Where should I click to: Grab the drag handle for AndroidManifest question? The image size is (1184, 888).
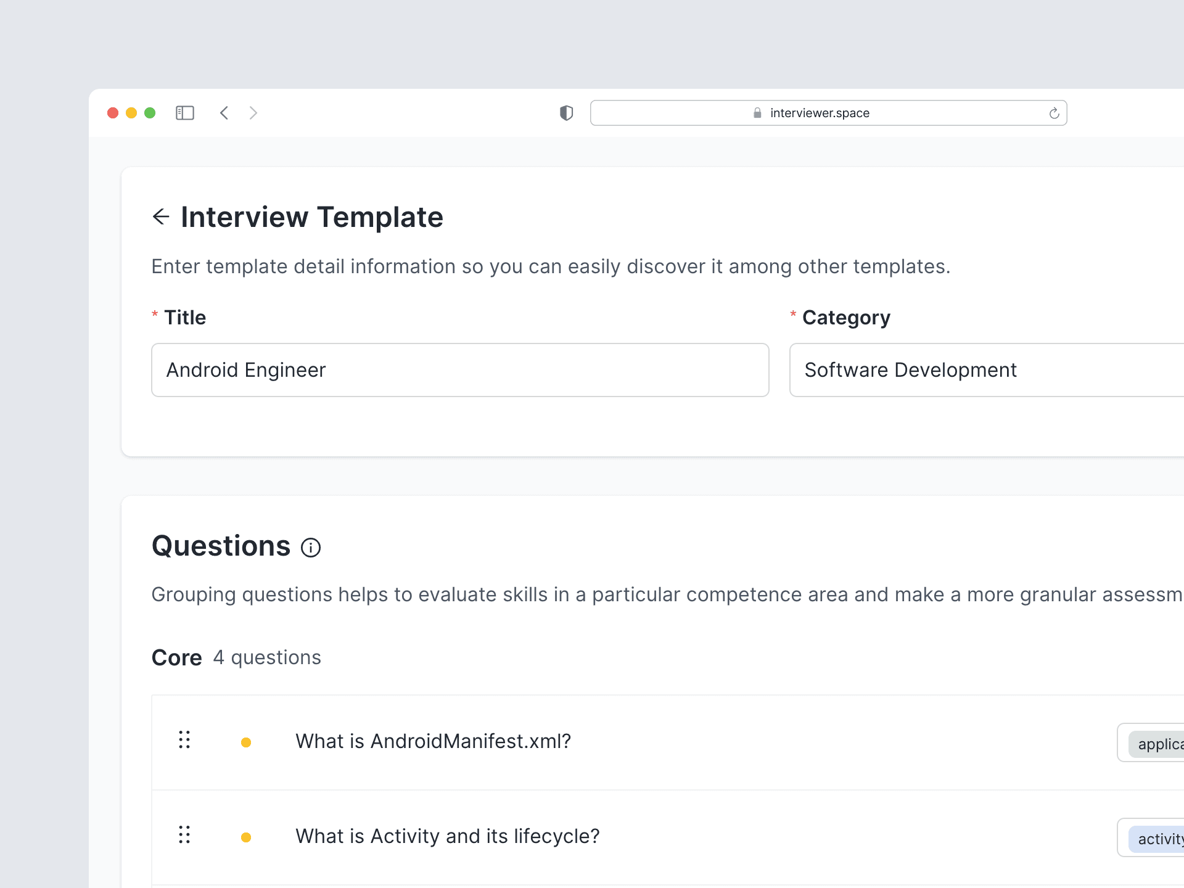(184, 739)
